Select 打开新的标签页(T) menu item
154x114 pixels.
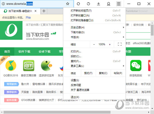point(94,11)
